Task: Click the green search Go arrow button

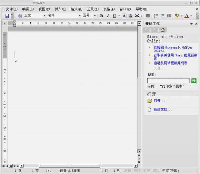Action: click(194, 81)
